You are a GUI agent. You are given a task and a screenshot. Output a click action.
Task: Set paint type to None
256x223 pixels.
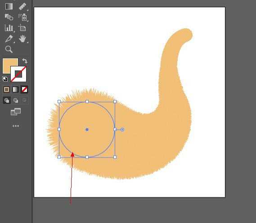[x=24, y=90]
